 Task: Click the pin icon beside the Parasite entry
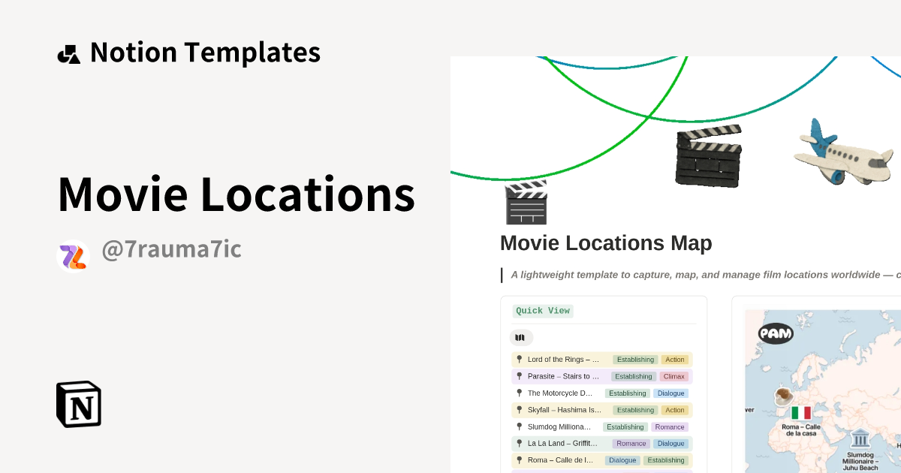click(518, 375)
